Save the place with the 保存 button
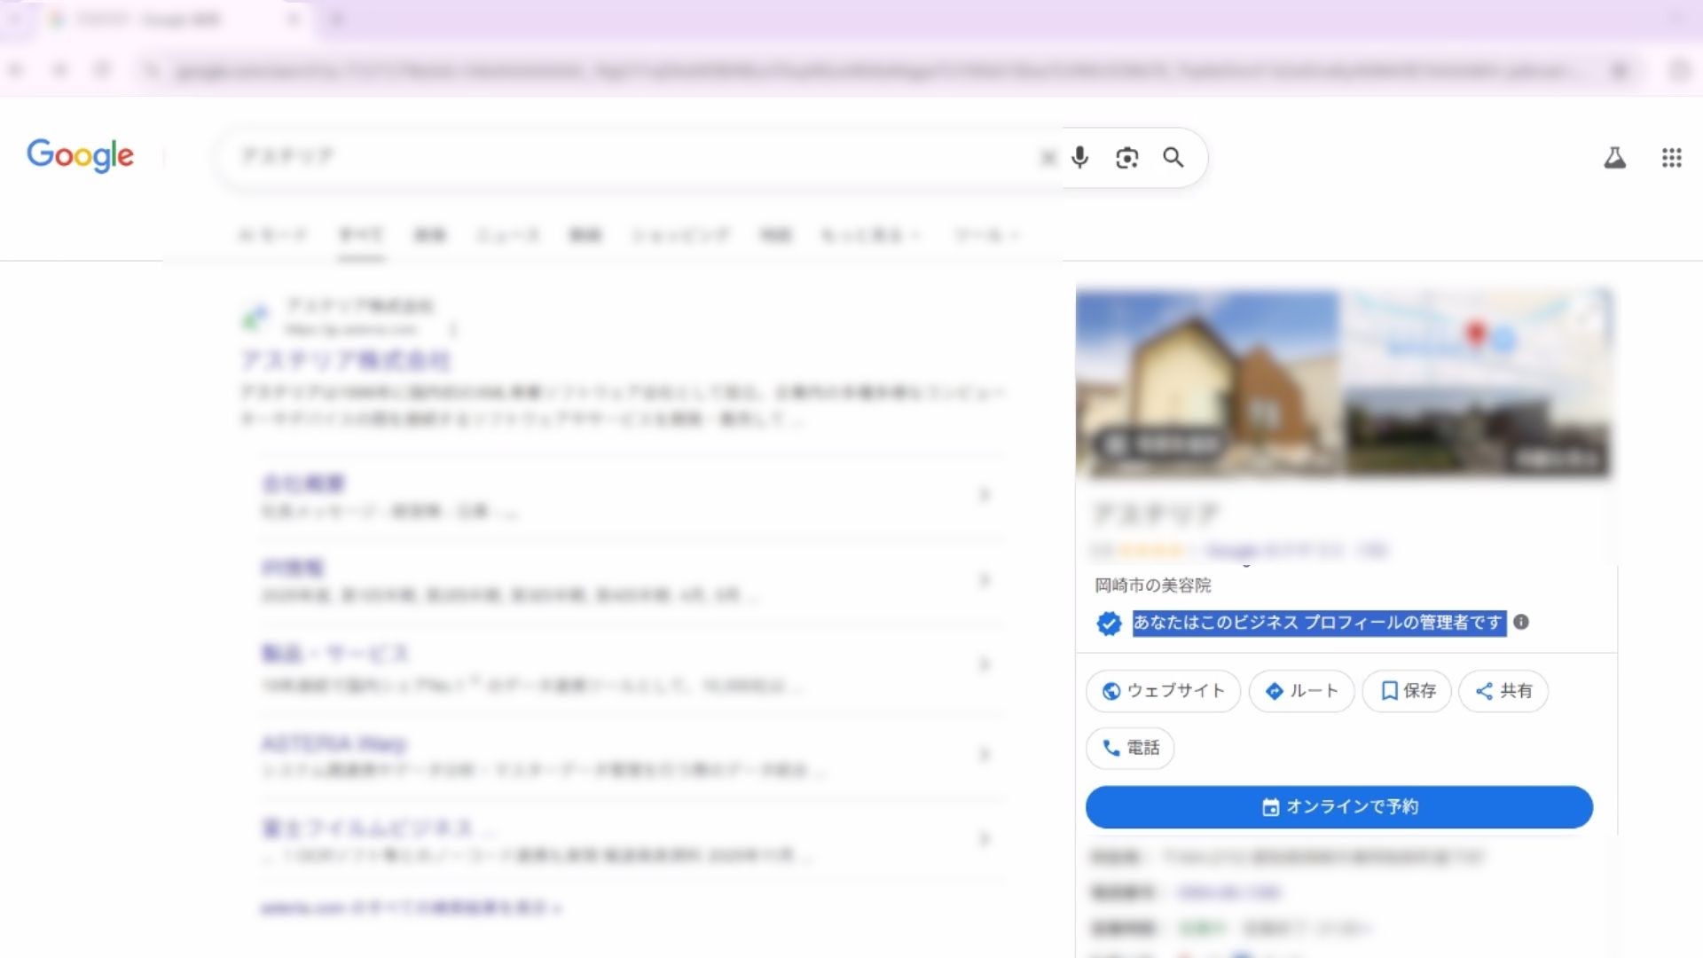Image resolution: width=1703 pixels, height=958 pixels. coord(1407,691)
